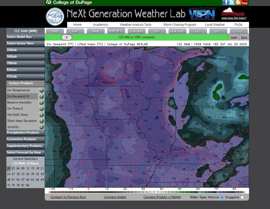Expand the Precipitation Products section
Screen dimensions: 270x209
click(x=23, y=133)
